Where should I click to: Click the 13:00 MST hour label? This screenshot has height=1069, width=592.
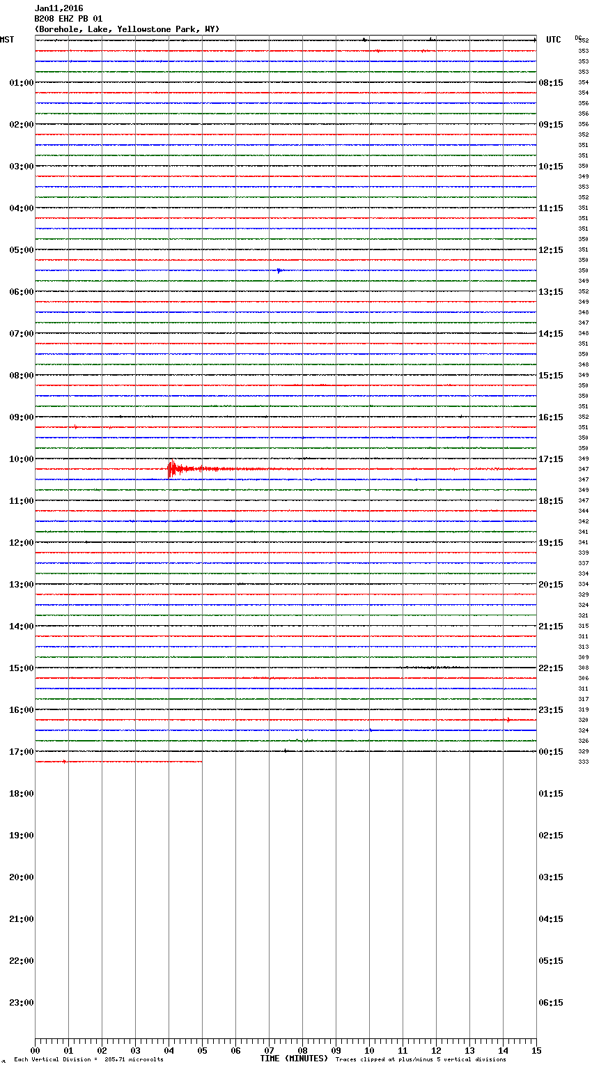click(22, 585)
